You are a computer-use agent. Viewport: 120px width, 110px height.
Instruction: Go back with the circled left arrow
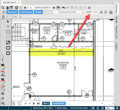[x=17, y=8]
